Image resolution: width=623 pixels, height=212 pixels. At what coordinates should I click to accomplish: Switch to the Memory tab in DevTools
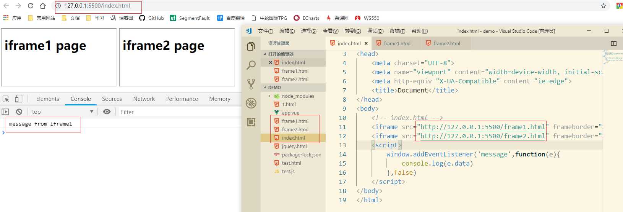pyautogui.click(x=220, y=99)
